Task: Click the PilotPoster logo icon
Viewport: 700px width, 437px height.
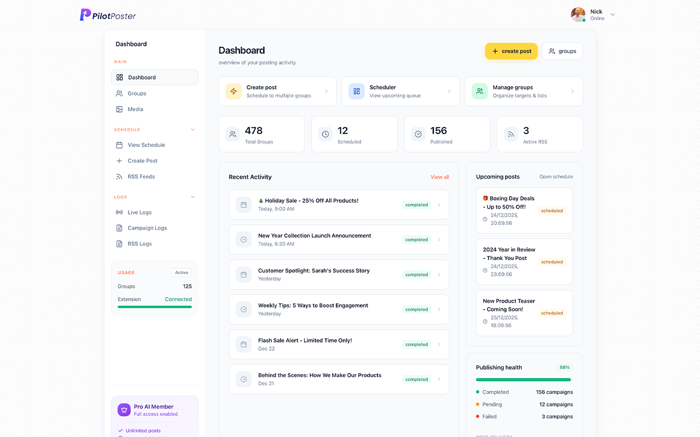Action: pos(85,15)
